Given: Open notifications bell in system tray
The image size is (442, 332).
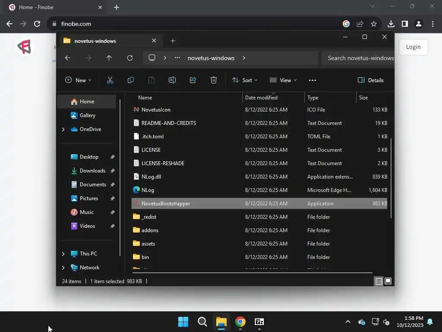Looking at the screenshot, I should [430, 322].
